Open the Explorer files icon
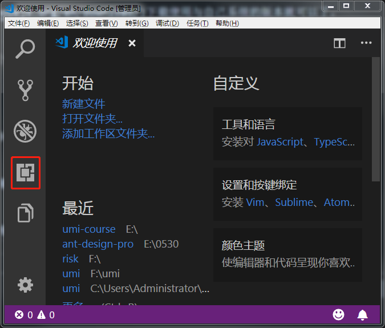The height and width of the screenshot is (328, 385). click(x=25, y=213)
